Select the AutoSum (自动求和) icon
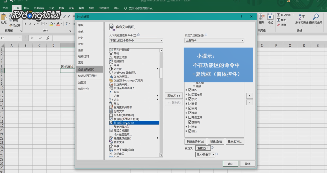This screenshot has width=327, height=173. [x=279, y=15]
